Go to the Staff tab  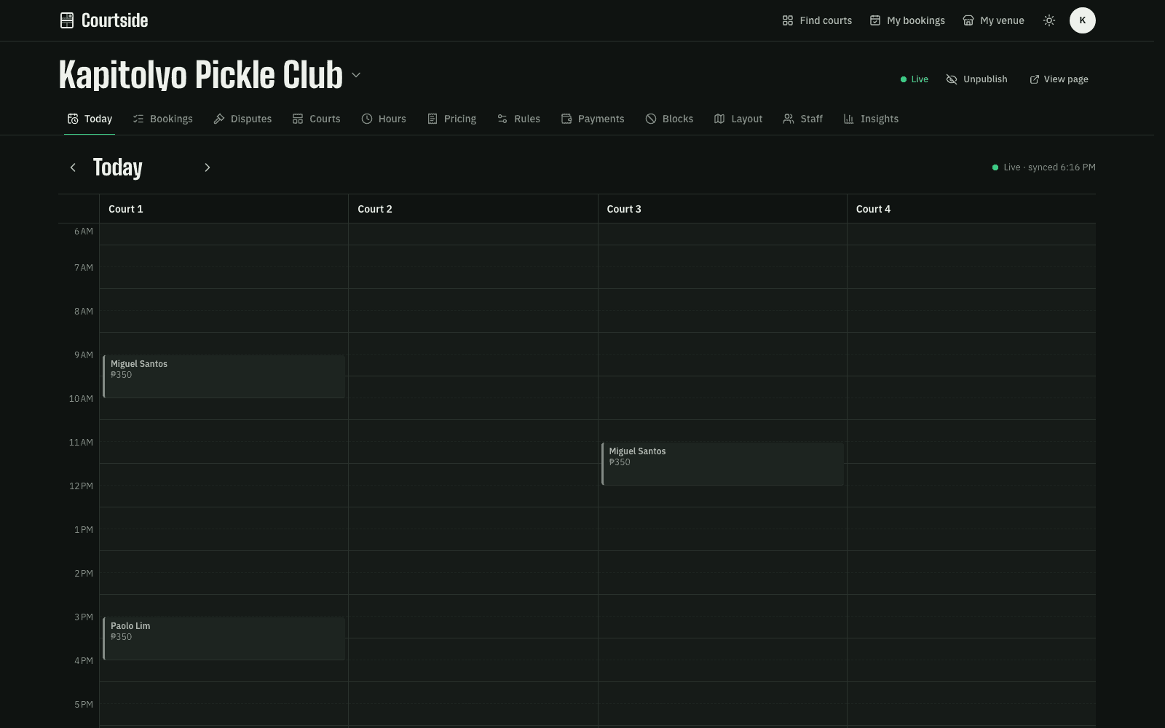(x=802, y=119)
